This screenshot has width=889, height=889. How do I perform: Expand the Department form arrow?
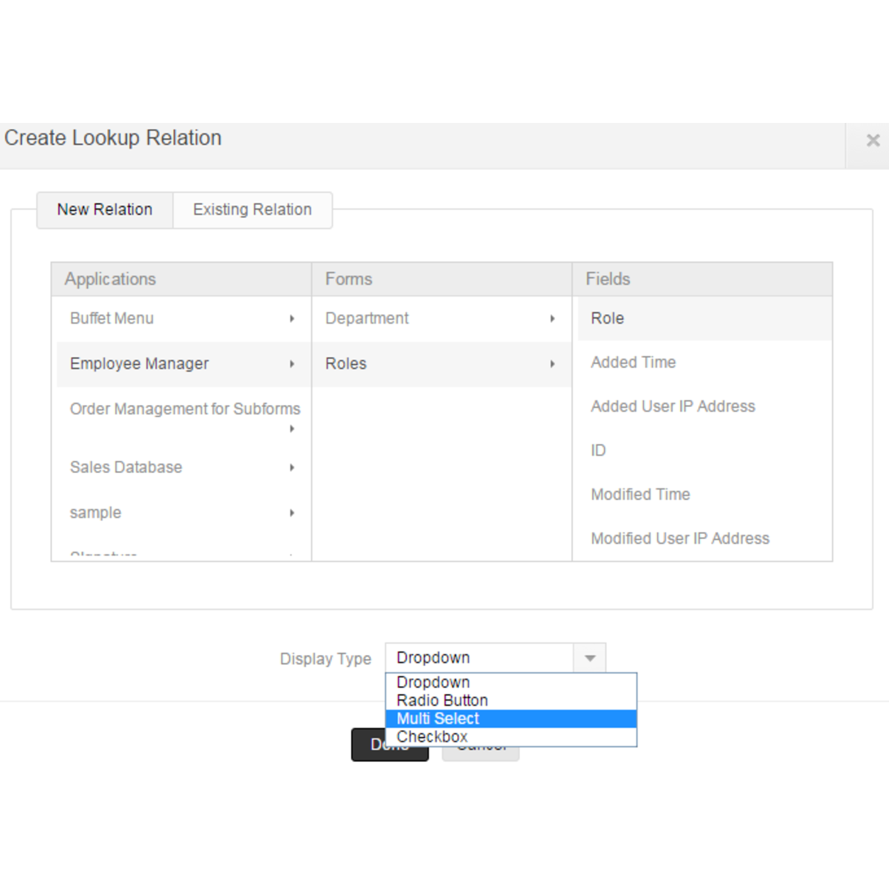(552, 318)
